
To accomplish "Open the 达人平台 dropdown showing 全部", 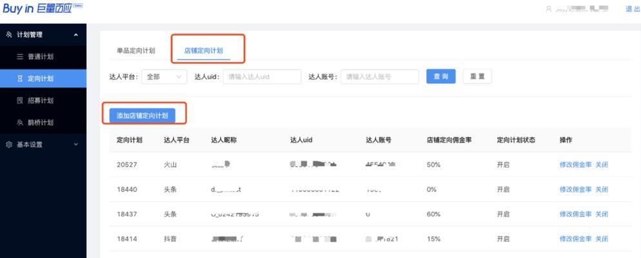I will pos(164,77).
